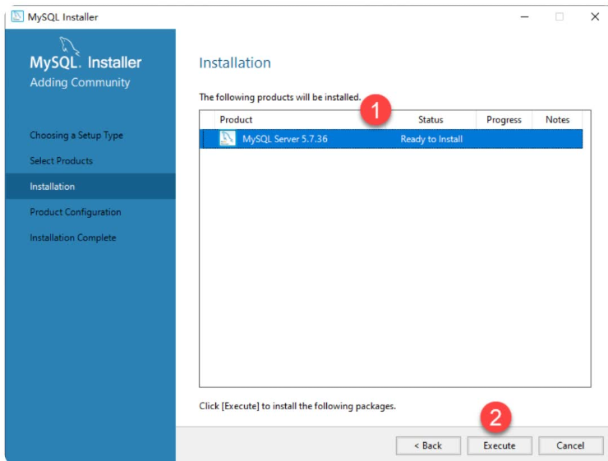Viewport: 608px width, 461px height.
Task: Close the MySQL Installer window
Action: click(595, 16)
